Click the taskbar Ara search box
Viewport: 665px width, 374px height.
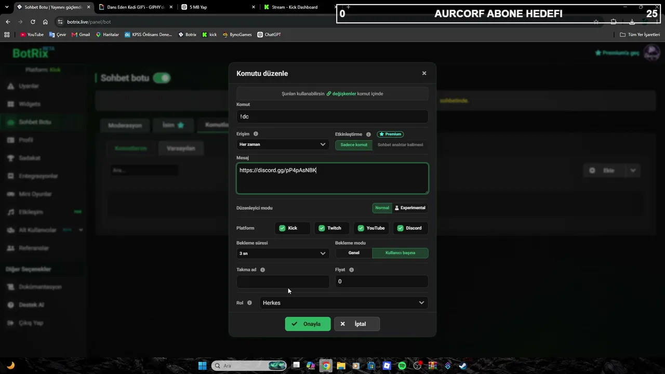tap(249, 366)
